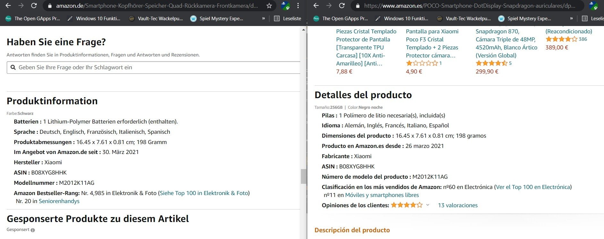The image size is (604, 239).
Task: Click star rating with 386 reviews
Action: (561, 39)
